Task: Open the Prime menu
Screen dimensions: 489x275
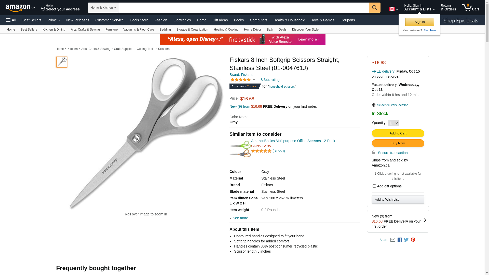Action: click(54, 20)
